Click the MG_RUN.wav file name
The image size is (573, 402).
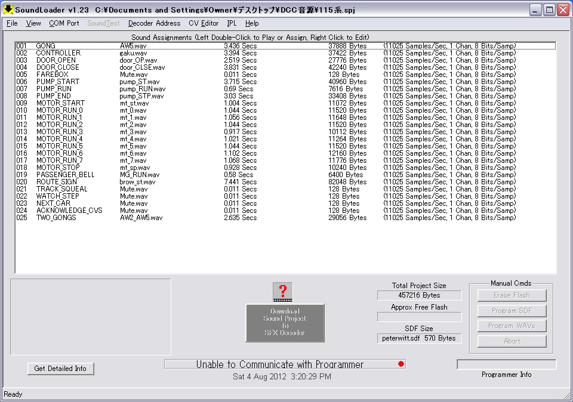tap(140, 175)
